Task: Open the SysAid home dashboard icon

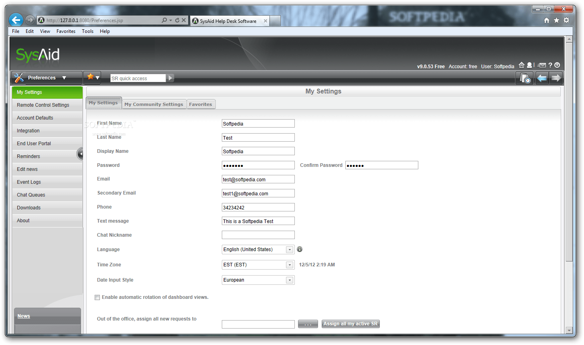Action: tap(522, 65)
